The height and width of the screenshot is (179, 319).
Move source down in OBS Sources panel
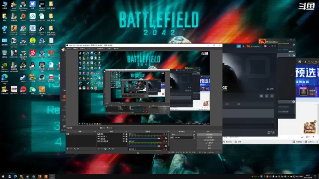coord(112,149)
